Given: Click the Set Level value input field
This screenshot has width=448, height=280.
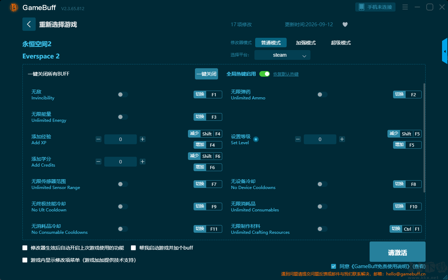Looking at the screenshot, I should pos(320,139).
